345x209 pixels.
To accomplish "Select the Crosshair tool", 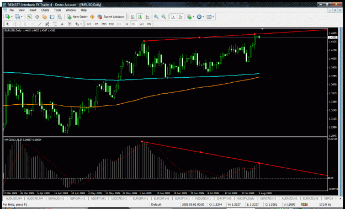I will click(x=15, y=24).
